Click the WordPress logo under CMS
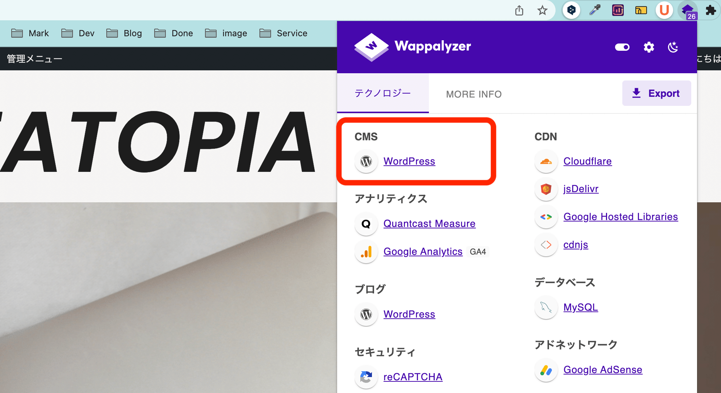Image resolution: width=721 pixels, height=393 pixels. pyautogui.click(x=366, y=161)
